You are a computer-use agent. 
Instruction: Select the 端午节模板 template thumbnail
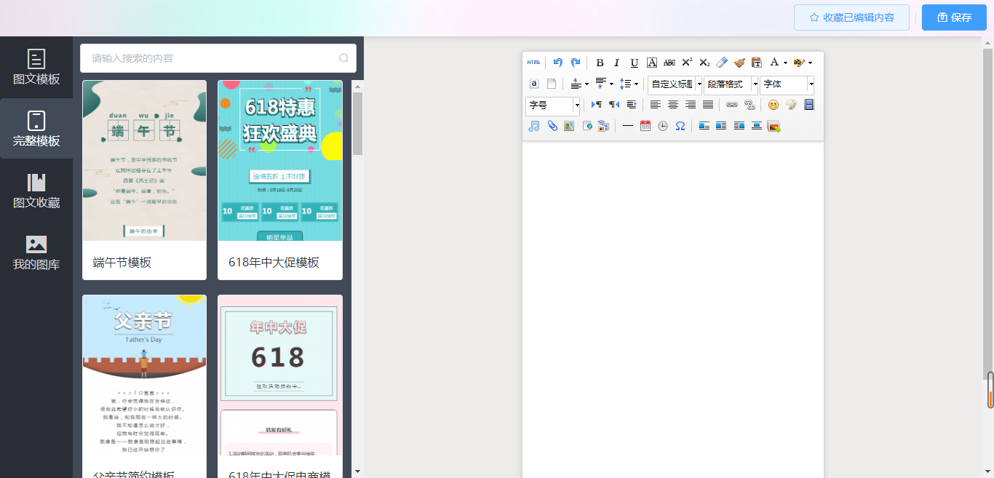point(144,161)
